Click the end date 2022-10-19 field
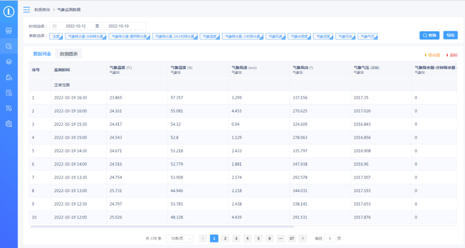The image size is (465, 248). click(x=118, y=26)
